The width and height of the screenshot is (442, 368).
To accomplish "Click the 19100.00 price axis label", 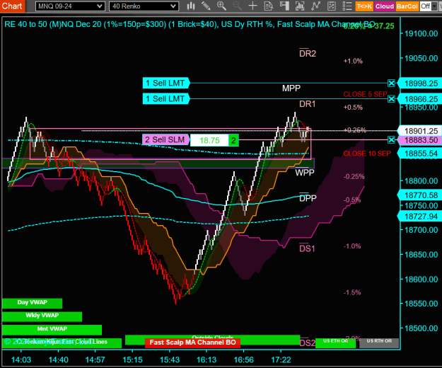I will [x=421, y=33].
